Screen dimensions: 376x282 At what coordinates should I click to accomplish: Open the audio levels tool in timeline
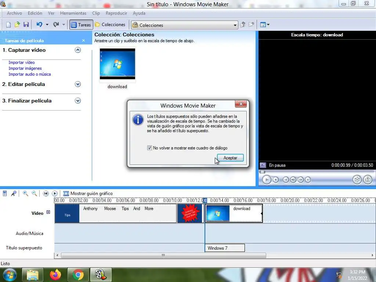[5, 193]
